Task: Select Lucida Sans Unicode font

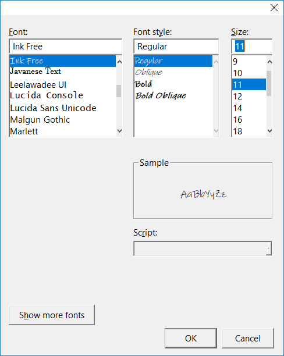Action: (63, 108)
